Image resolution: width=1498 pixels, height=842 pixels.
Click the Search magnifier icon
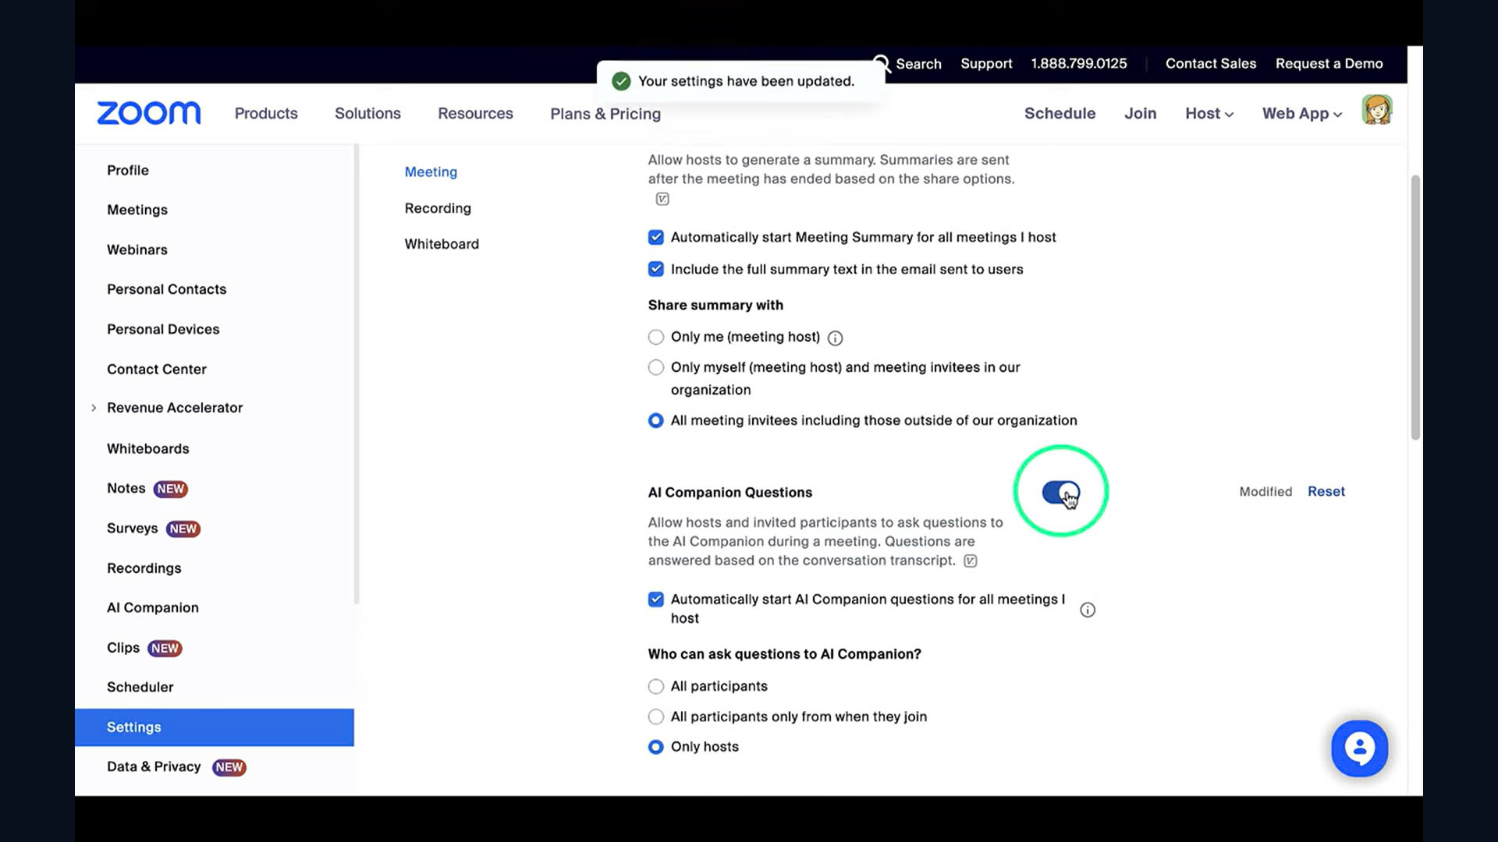[880, 62]
